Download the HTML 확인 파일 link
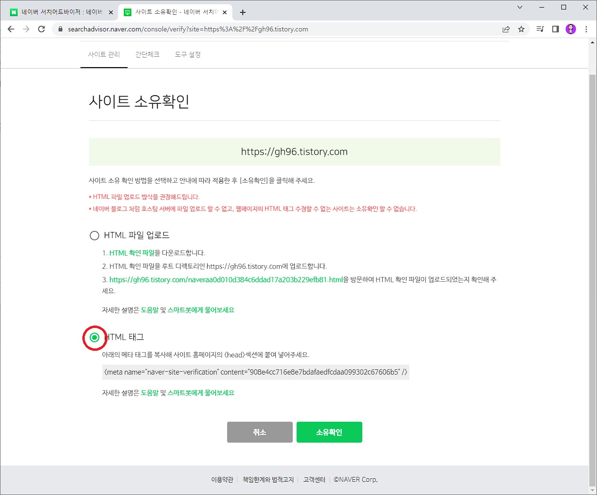Image resolution: width=597 pixels, height=495 pixels. pos(132,253)
